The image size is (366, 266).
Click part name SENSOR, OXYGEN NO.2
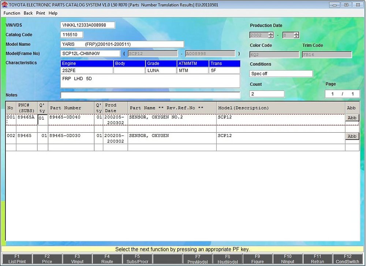coord(156,117)
